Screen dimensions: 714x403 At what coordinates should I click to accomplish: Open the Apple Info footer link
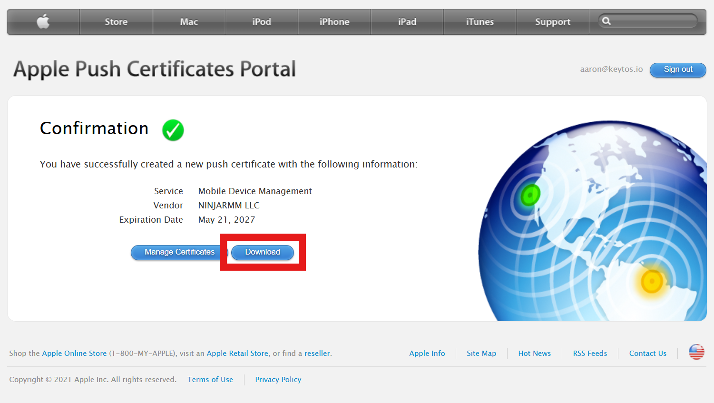coord(427,354)
